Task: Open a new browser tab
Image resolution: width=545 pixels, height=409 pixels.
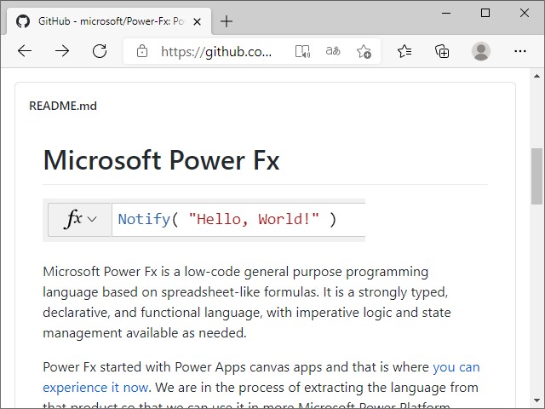Action: point(227,21)
